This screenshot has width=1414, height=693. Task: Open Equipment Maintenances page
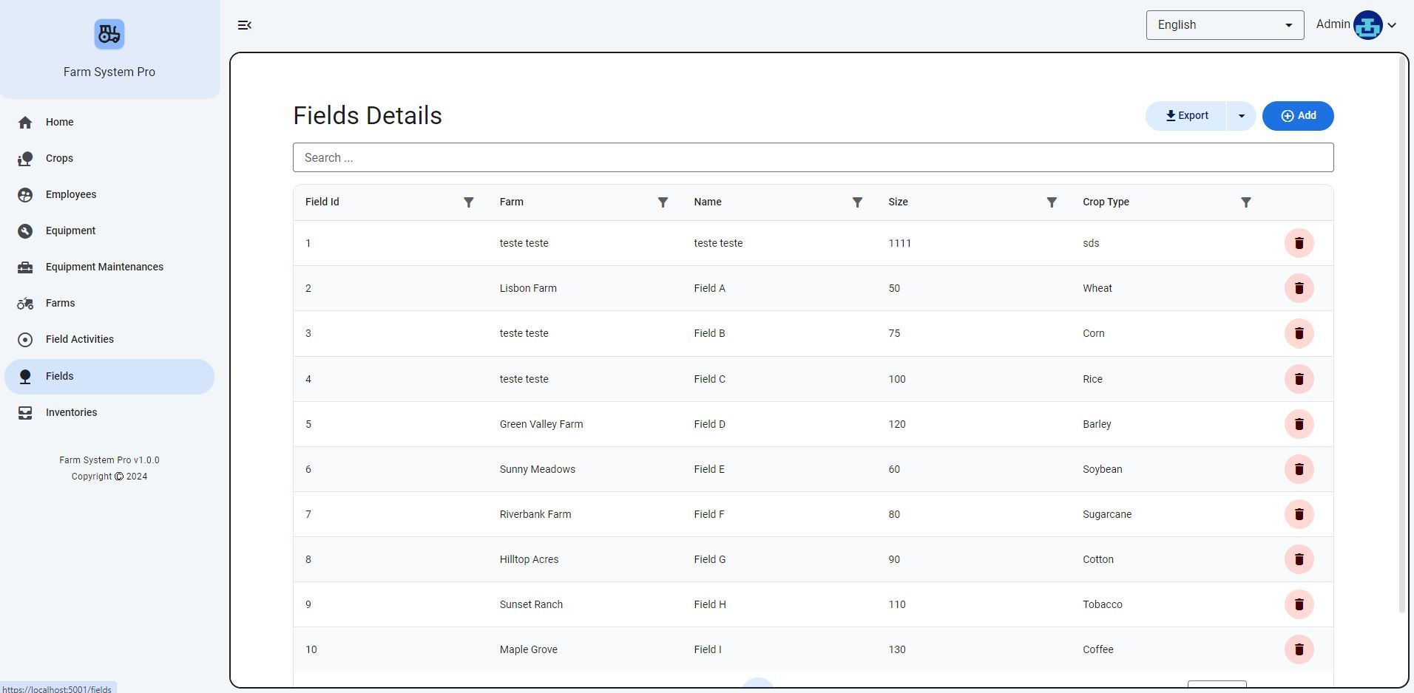click(104, 267)
